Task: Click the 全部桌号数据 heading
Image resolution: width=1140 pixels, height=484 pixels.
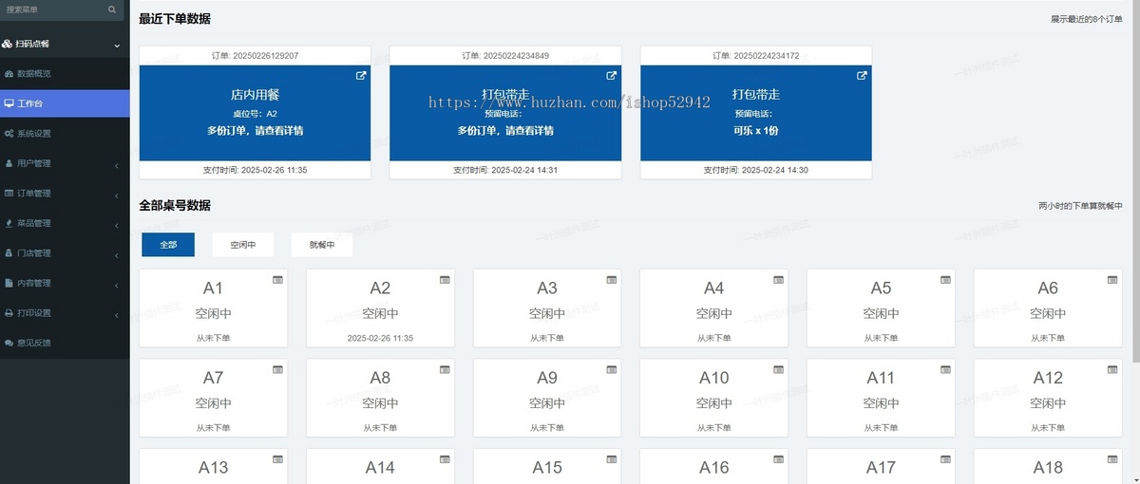Action: pyautogui.click(x=175, y=205)
